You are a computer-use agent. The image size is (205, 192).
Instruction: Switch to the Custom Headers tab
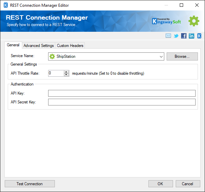(70, 46)
